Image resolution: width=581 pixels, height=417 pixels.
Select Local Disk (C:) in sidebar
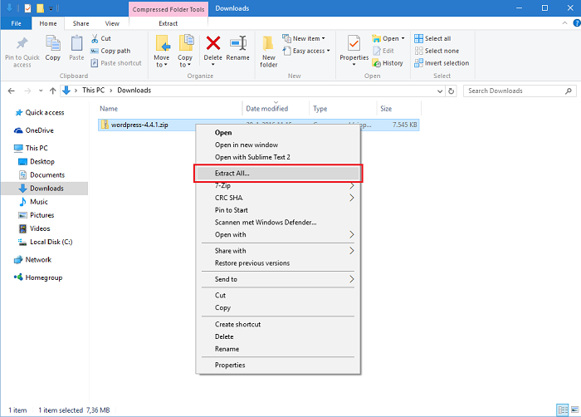click(x=46, y=242)
